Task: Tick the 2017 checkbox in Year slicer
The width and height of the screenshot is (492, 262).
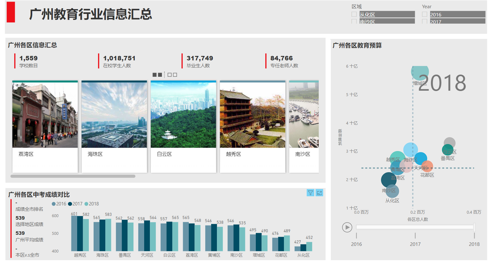Action: (x=425, y=21)
